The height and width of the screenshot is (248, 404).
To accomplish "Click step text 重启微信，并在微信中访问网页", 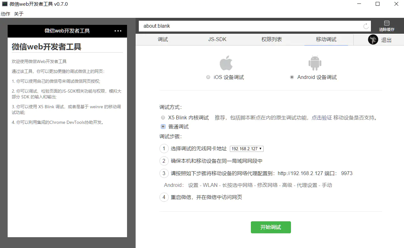I will click(x=206, y=197).
